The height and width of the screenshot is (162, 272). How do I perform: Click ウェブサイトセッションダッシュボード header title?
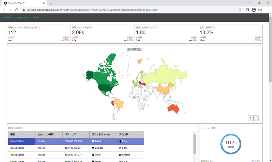(x=20, y=17)
